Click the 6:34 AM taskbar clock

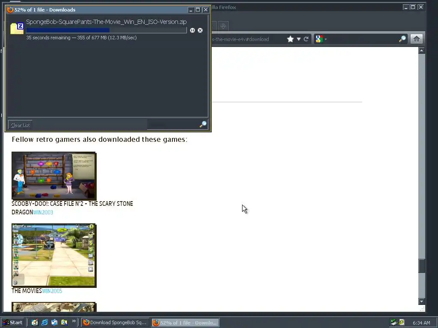click(x=421, y=323)
